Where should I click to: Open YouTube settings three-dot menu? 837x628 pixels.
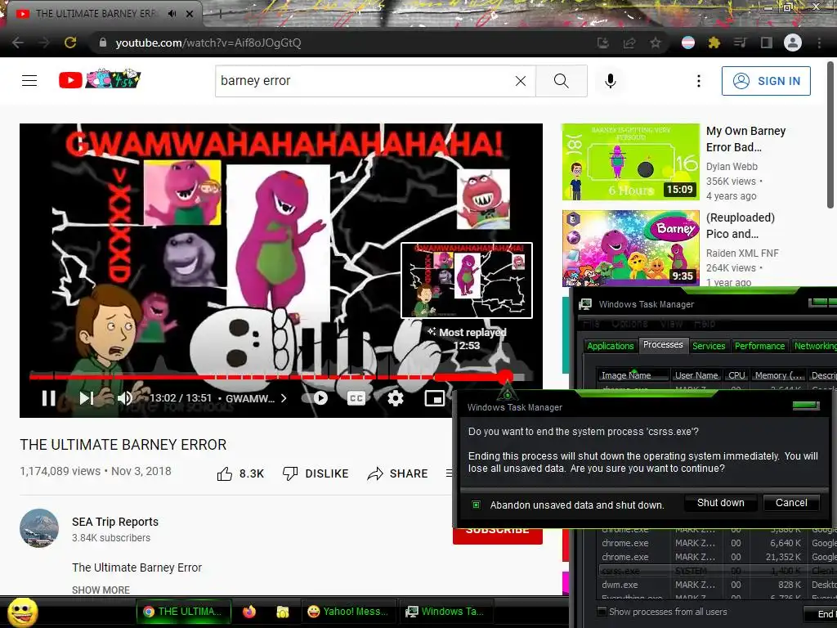(x=698, y=81)
